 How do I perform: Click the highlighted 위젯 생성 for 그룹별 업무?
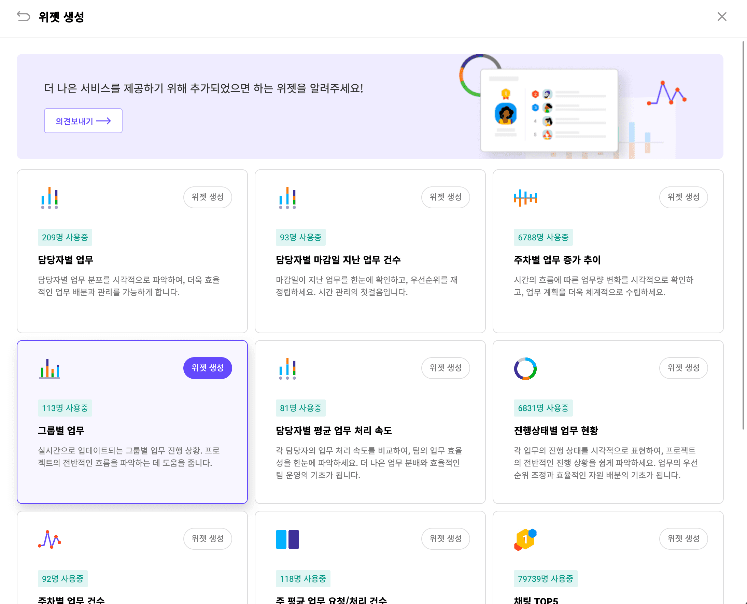(x=207, y=368)
